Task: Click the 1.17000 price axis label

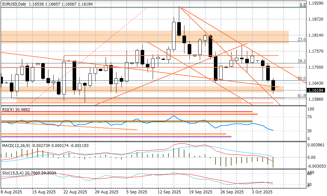Action: tap(316, 67)
